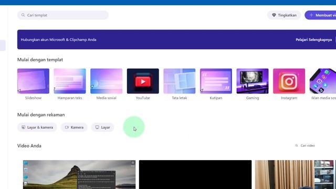Click the Kutipan label text

(x=216, y=98)
